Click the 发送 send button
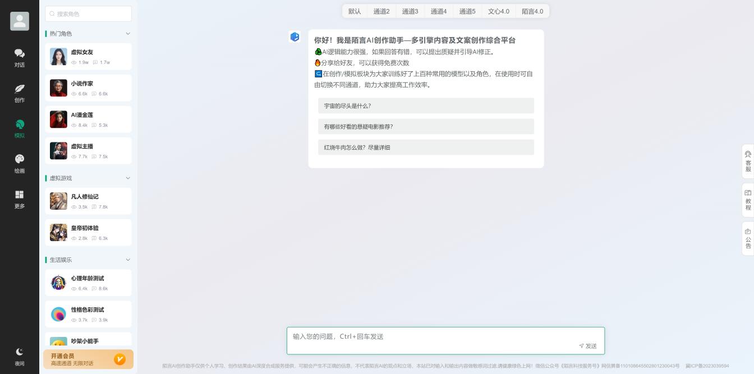The width and height of the screenshot is (754, 374). [588, 346]
